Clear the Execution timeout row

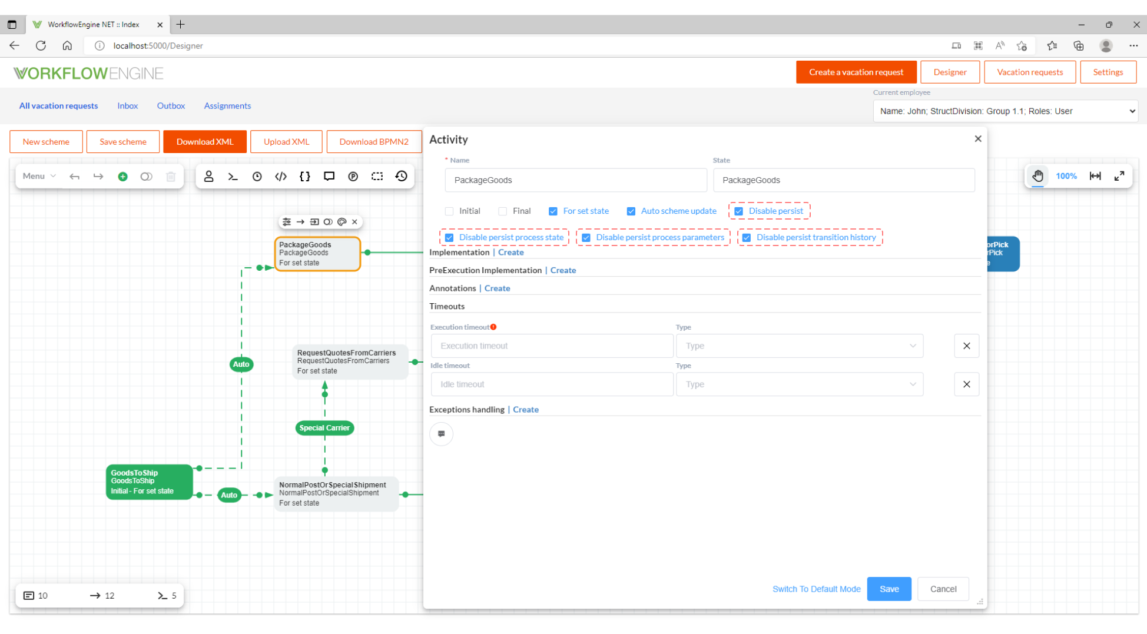[x=966, y=346]
